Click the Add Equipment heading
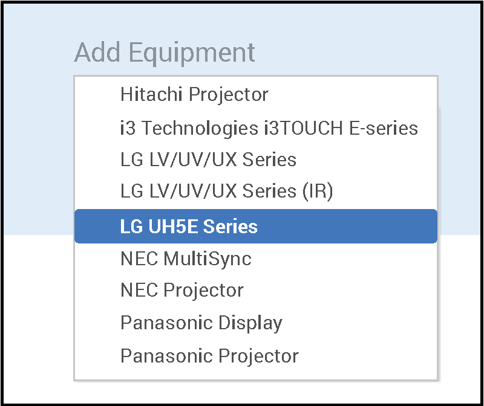 165,53
